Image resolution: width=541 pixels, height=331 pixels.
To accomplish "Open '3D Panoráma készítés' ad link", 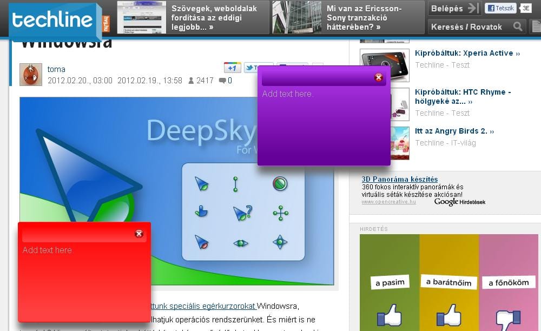I will tap(400, 180).
